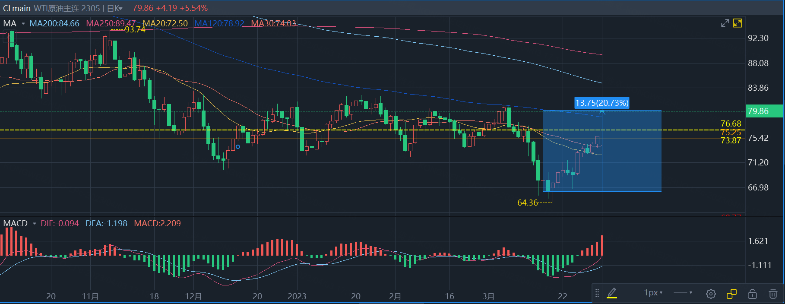Open the drawing settings gear
The image size is (785, 304).
(711, 294)
